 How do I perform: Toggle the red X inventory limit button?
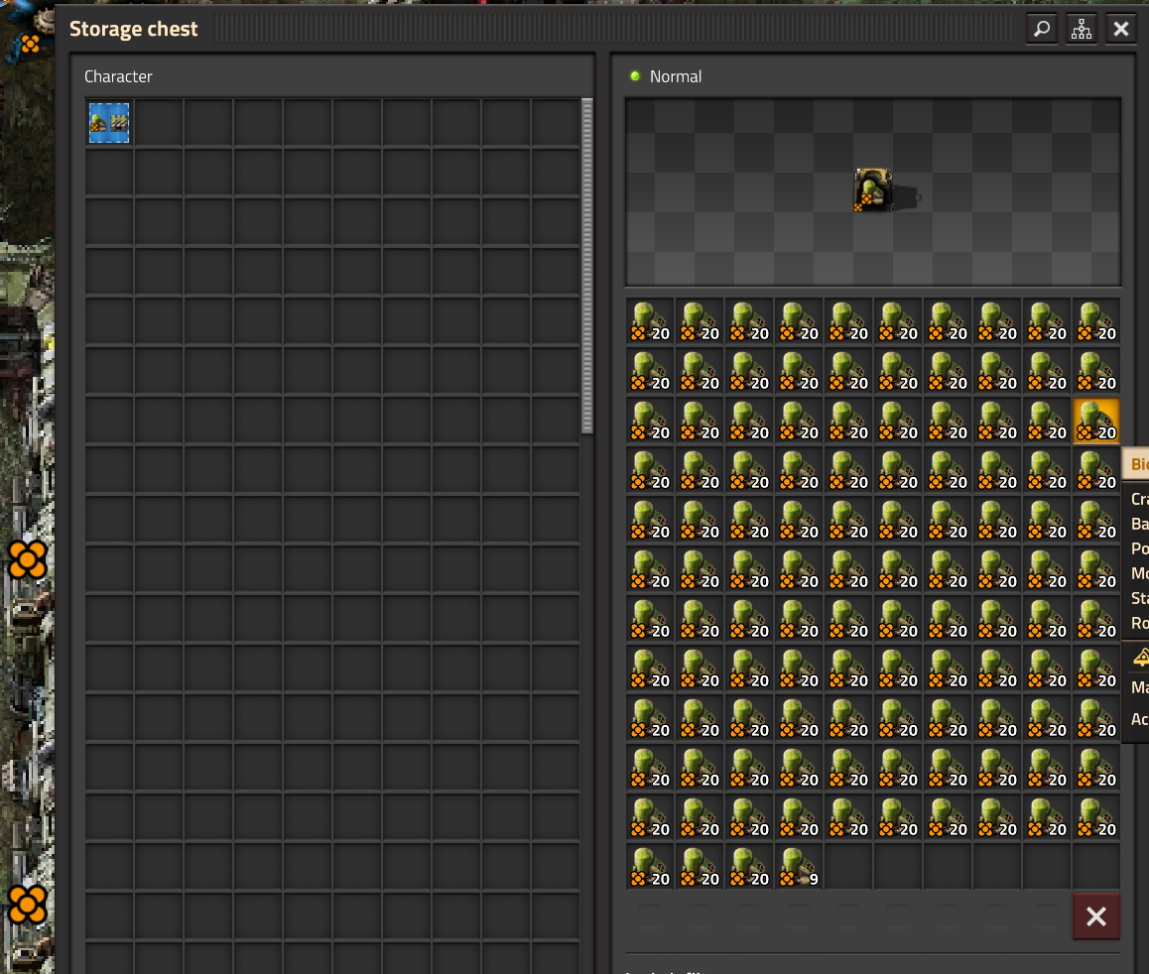(x=1096, y=916)
